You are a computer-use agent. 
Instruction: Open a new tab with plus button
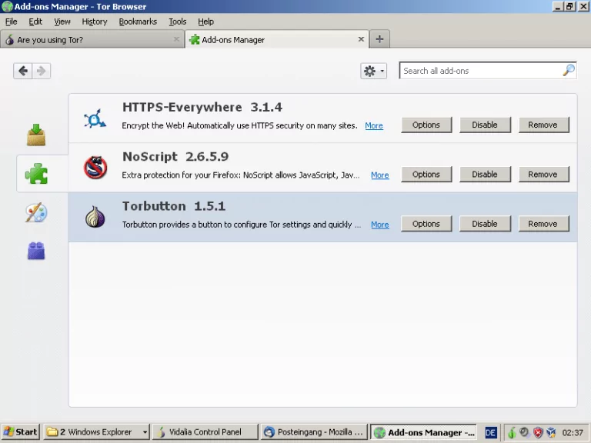coord(379,39)
